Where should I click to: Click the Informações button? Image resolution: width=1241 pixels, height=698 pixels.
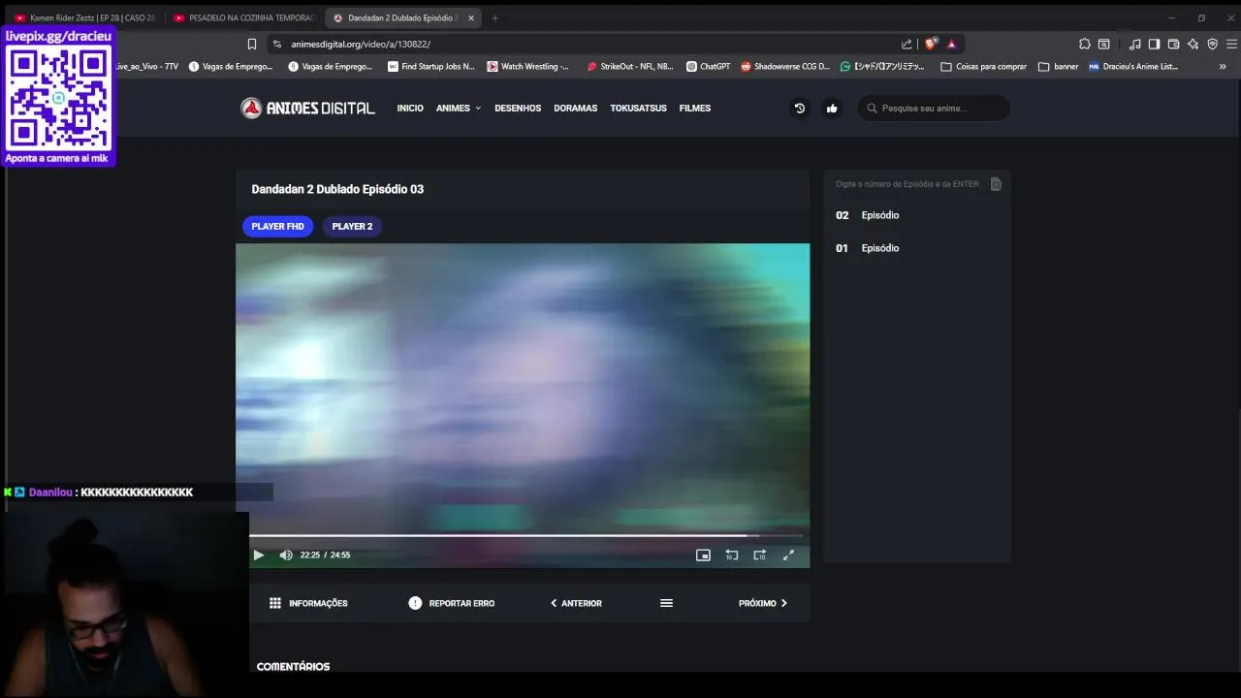coord(308,603)
